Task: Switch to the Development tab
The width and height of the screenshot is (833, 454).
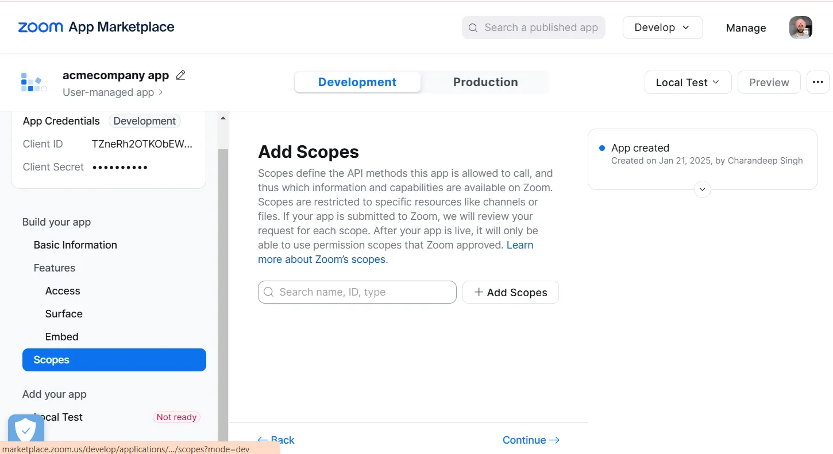Action: coord(357,82)
